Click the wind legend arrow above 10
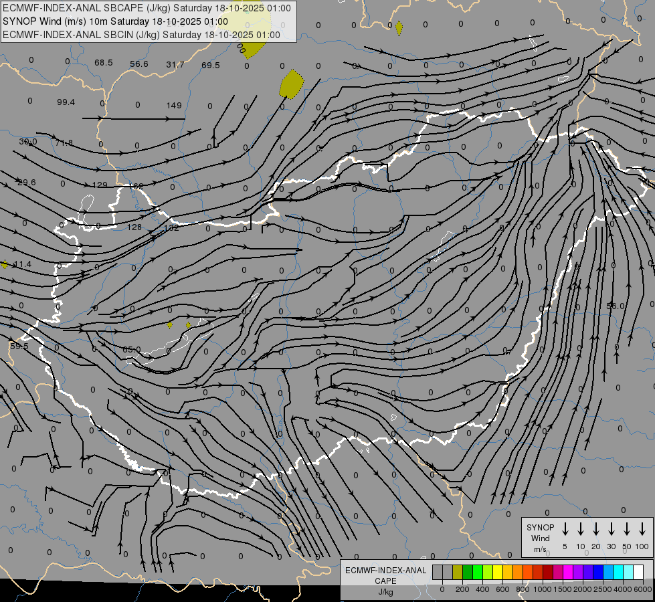The width and height of the screenshot is (655, 602). [580, 528]
